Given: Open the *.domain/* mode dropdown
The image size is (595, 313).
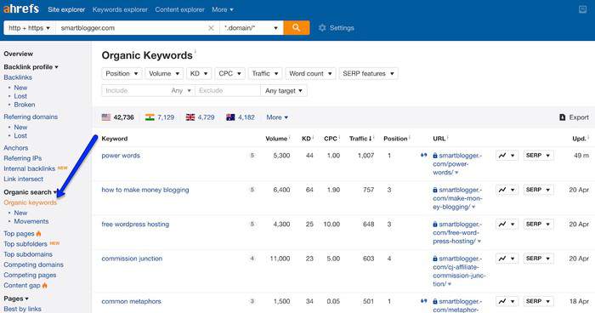Looking at the screenshot, I should pos(252,28).
